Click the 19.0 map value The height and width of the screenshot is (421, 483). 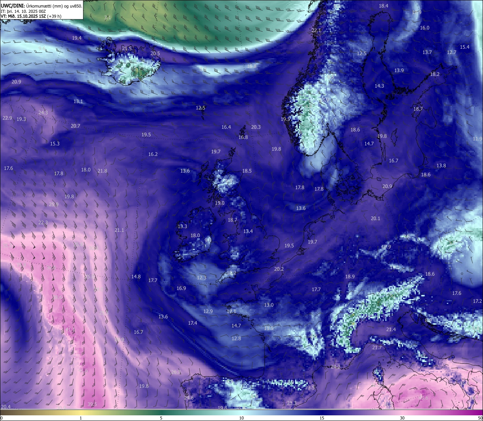pos(220,203)
